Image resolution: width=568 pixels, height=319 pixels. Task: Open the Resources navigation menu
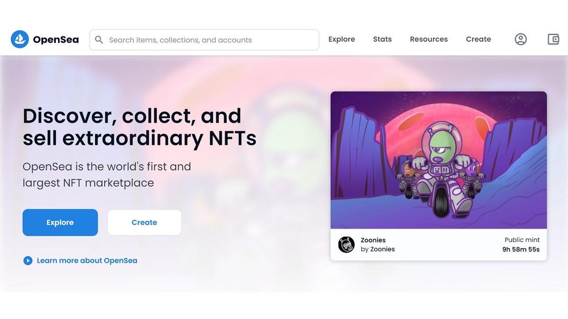tap(428, 39)
